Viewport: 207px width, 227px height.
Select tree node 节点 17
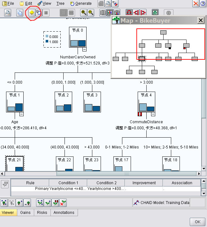tap(122, 164)
